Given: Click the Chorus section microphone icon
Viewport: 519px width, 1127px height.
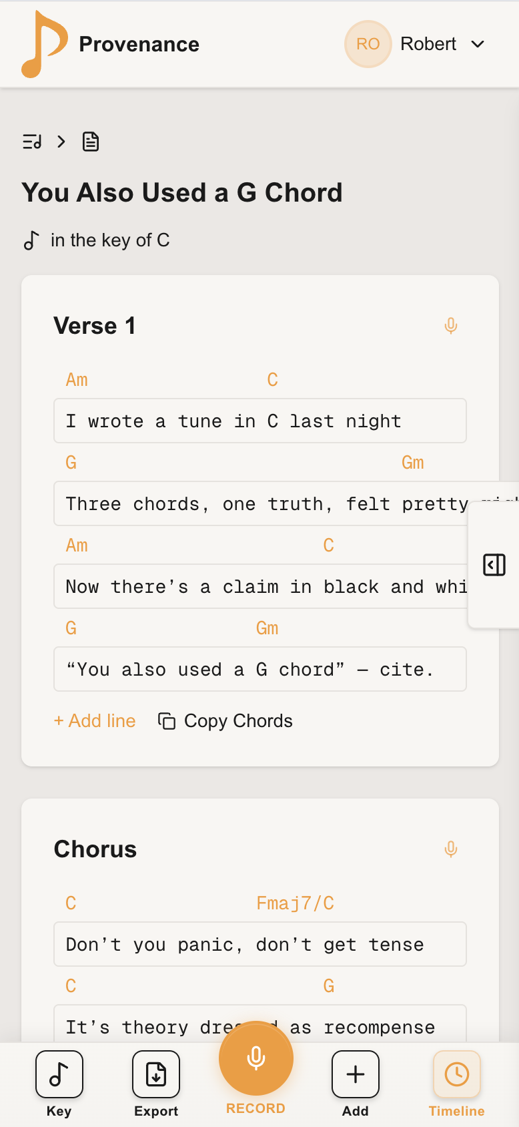Looking at the screenshot, I should click(x=451, y=849).
